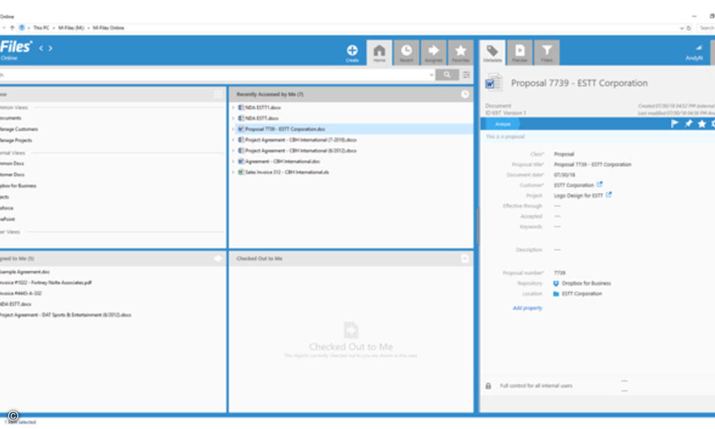This screenshot has height=429, width=715.
Task: Run search with the magnifier button
Action: 447,74
